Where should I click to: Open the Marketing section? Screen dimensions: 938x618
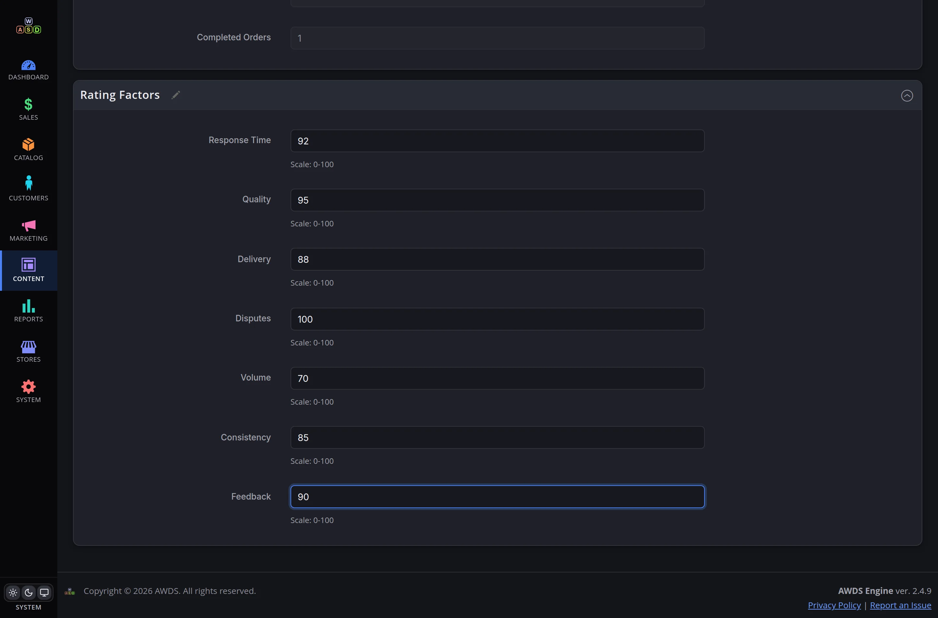tap(28, 230)
